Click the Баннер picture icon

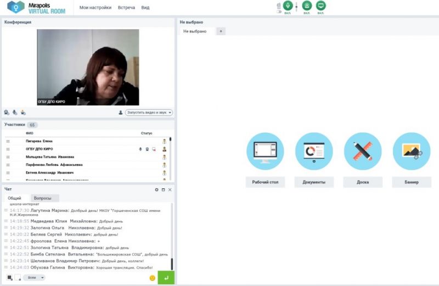(x=412, y=152)
